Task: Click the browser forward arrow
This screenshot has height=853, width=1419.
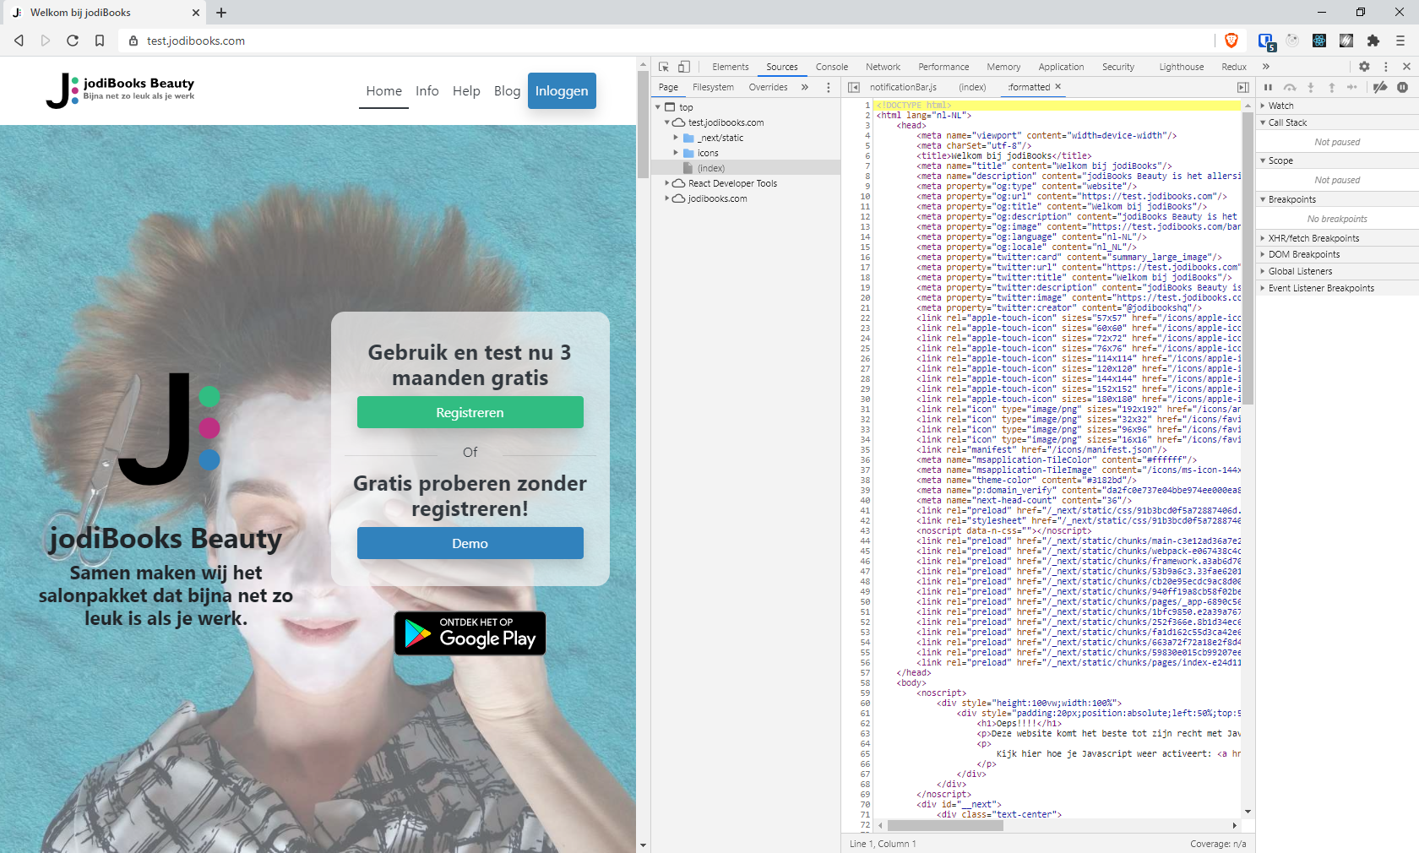Action: [46, 41]
